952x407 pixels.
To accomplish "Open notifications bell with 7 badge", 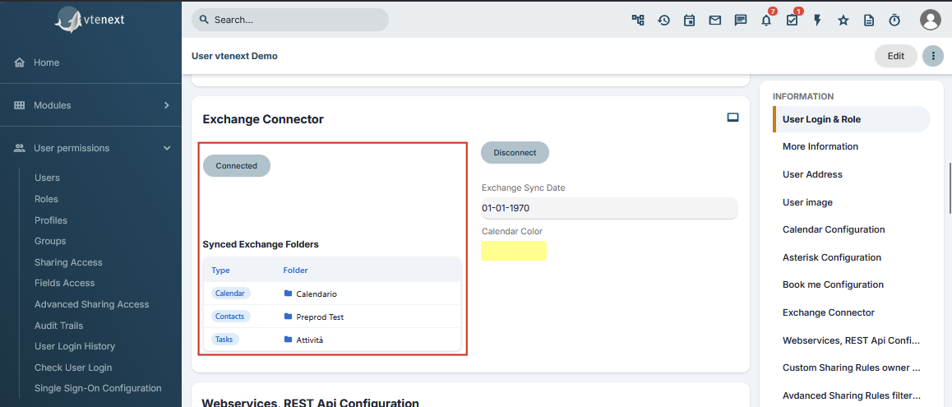I will [767, 20].
